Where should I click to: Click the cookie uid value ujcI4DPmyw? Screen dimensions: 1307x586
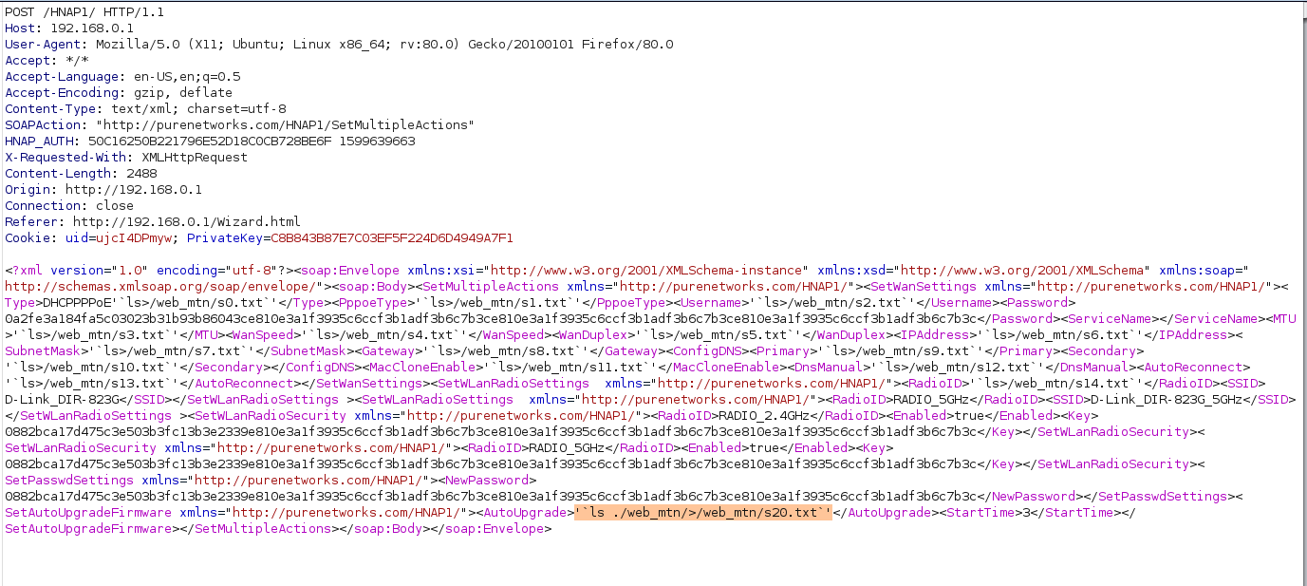[x=133, y=237]
